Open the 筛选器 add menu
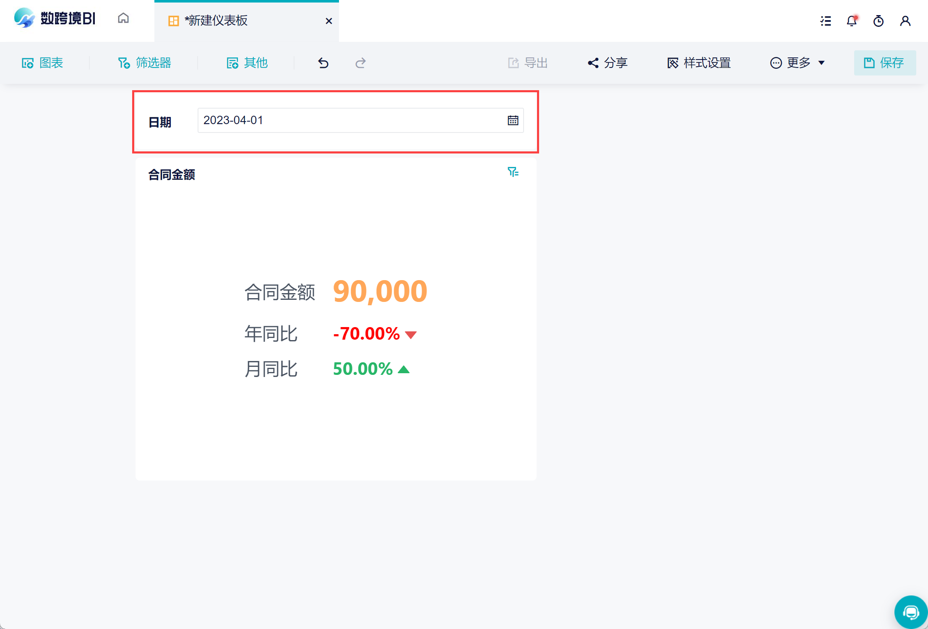The image size is (928, 629). (x=145, y=63)
